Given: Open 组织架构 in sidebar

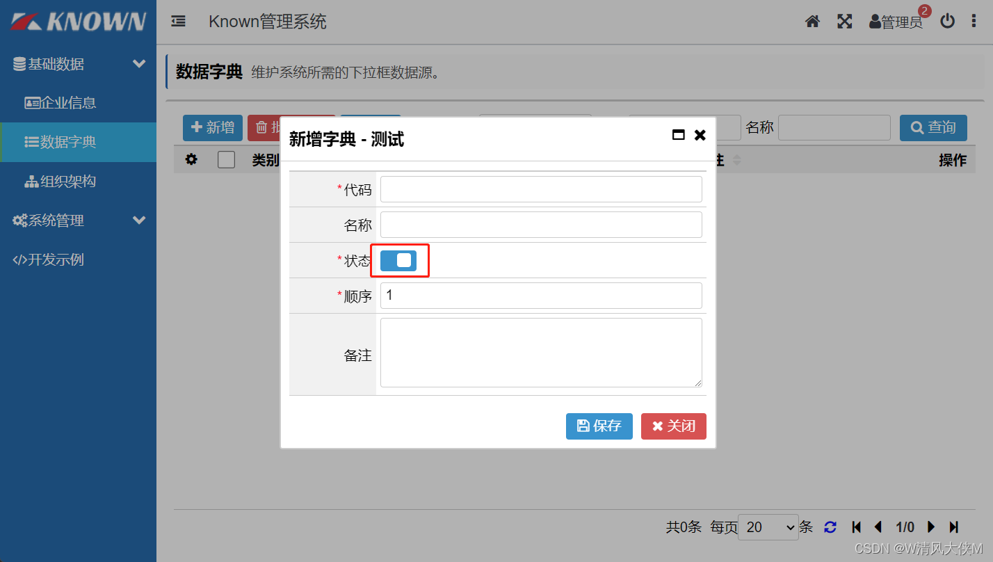Looking at the screenshot, I should [78, 182].
